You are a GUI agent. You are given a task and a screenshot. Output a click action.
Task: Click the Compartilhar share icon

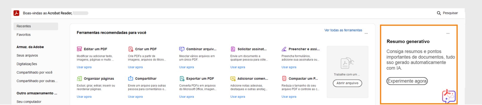pos(131,78)
